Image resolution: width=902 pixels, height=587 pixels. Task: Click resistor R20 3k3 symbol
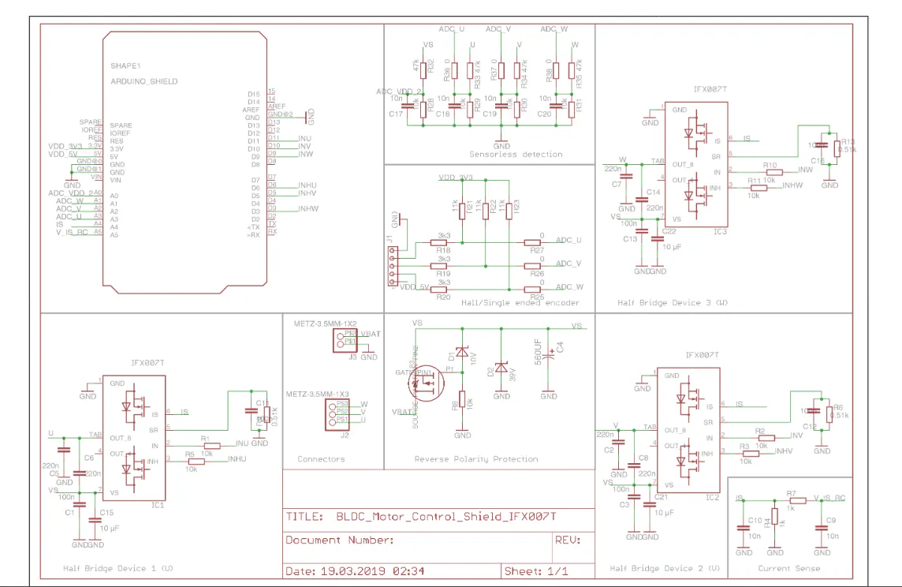tap(439, 290)
